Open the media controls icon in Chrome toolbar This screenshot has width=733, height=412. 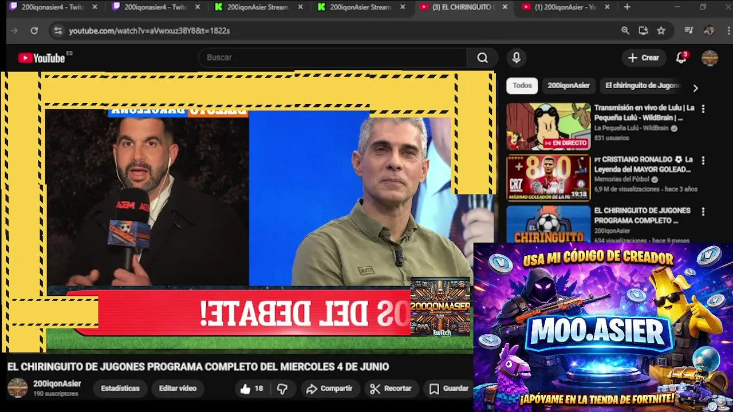689,31
